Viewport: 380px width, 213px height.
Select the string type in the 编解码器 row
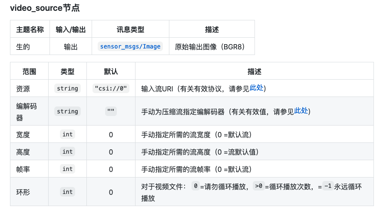coord(67,111)
